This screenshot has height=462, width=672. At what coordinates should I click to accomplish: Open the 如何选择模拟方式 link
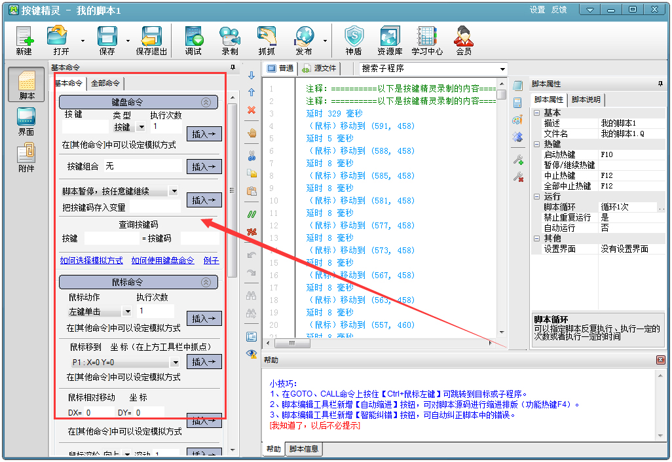91,260
